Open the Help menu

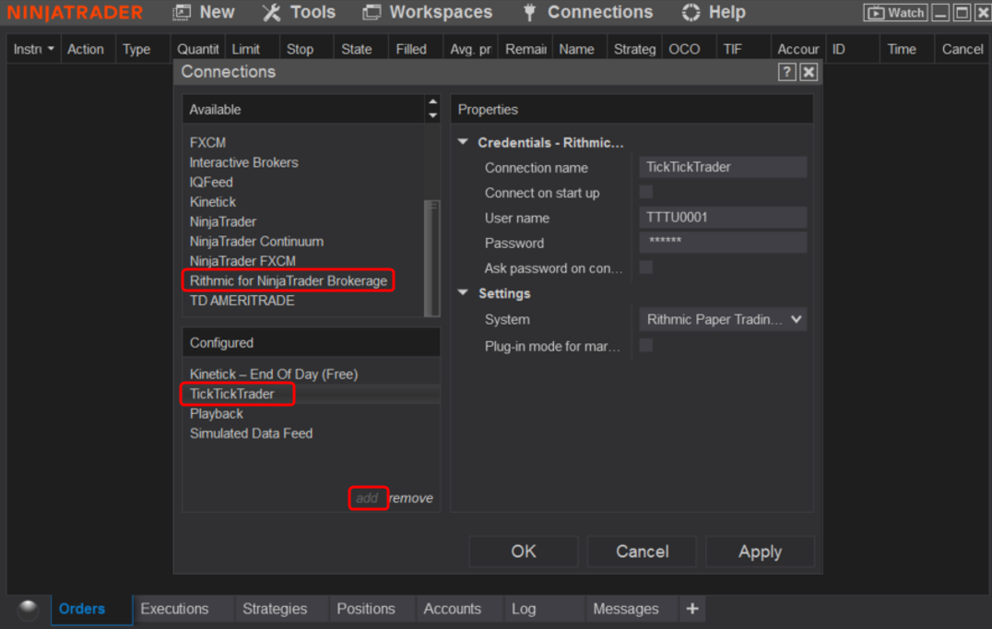[x=714, y=12]
